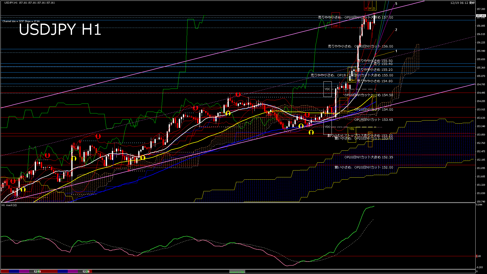487x274 pixels.
Task: Select the fan line label 5
Action: 396,4
